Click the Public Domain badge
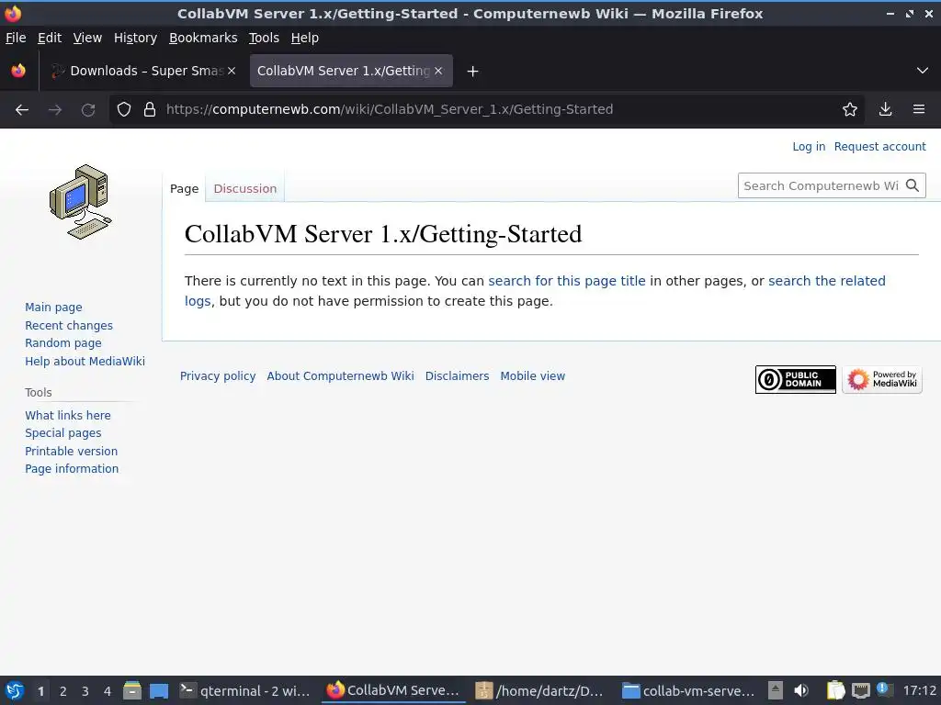941x705 pixels. tap(795, 379)
